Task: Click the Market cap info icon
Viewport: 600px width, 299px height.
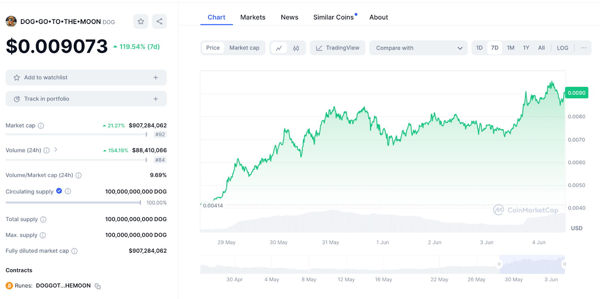Action: pos(41,126)
